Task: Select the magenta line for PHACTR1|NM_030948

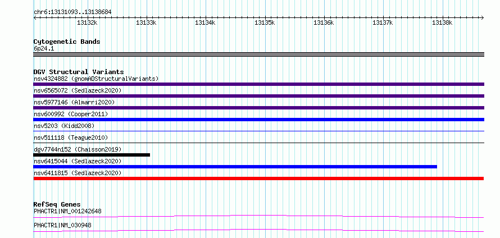Action: click(258, 230)
